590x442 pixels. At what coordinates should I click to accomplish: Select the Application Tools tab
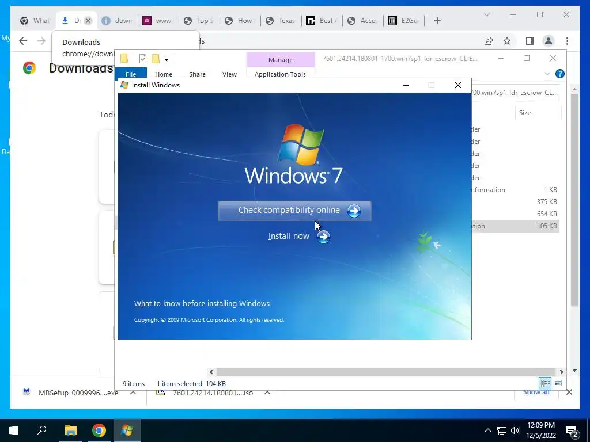point(281,74)
